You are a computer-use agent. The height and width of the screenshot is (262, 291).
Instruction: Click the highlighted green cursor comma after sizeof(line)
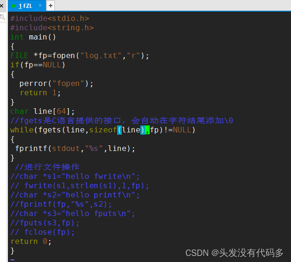pos(147,130)
